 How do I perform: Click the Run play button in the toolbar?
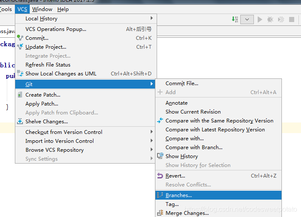coord(260,19)
